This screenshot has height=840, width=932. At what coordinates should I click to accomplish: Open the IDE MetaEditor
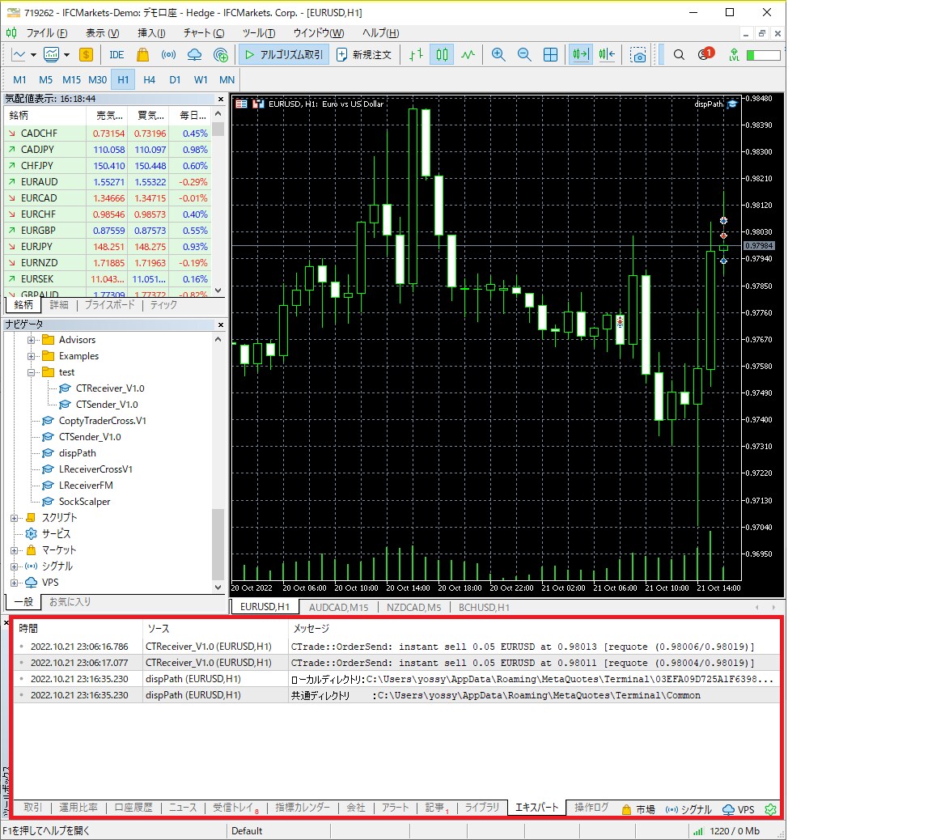[x=116, y=55]
